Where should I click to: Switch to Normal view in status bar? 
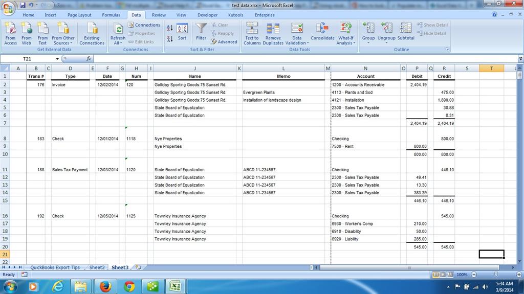[x=436, y=274]
